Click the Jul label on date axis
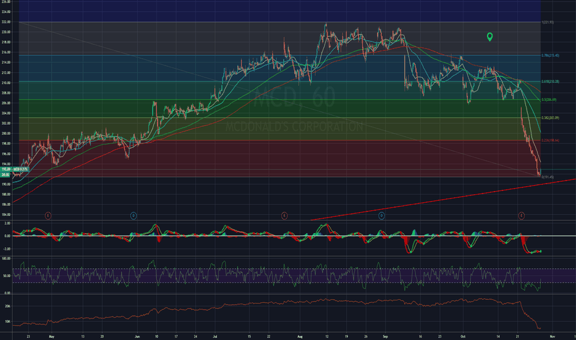The width and height of the screenshot is (576, 340). (215, 336)
